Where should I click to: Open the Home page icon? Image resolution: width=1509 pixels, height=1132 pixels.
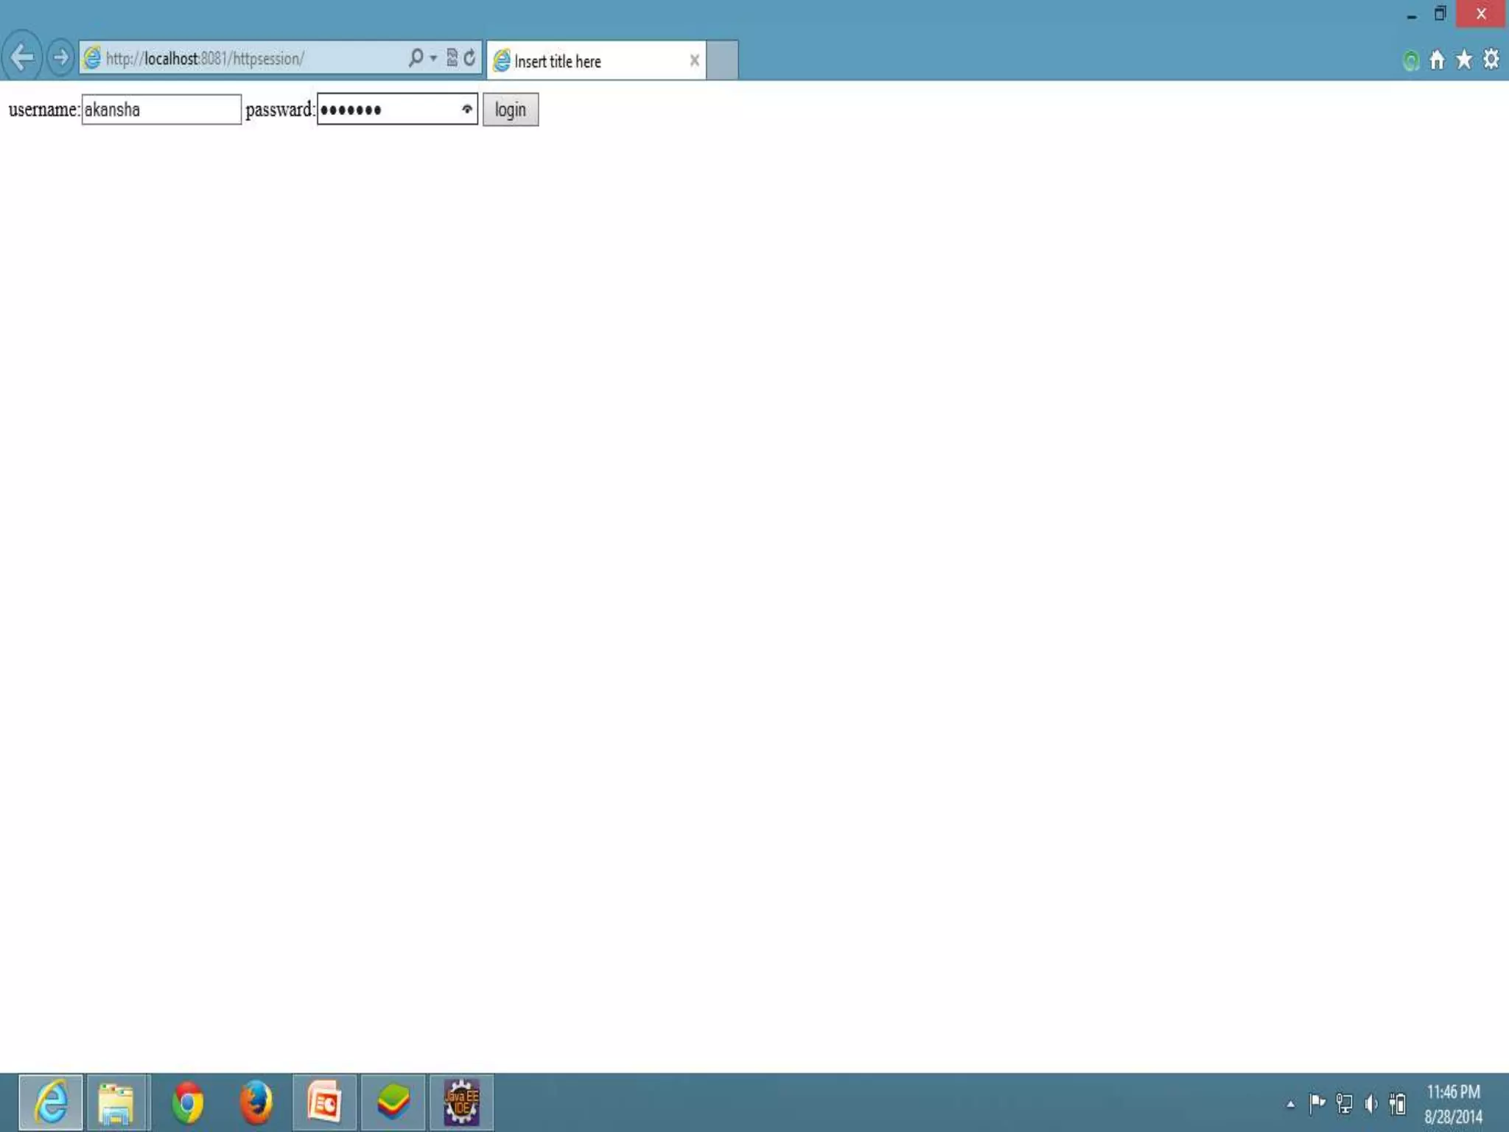tap(1437, 60)
